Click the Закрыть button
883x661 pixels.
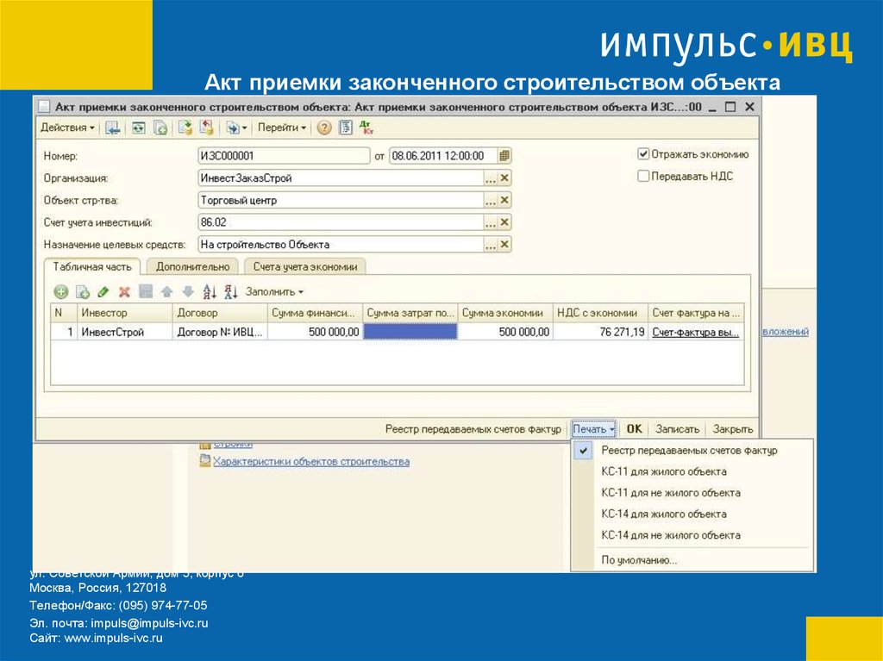click(x=733, y=429)
